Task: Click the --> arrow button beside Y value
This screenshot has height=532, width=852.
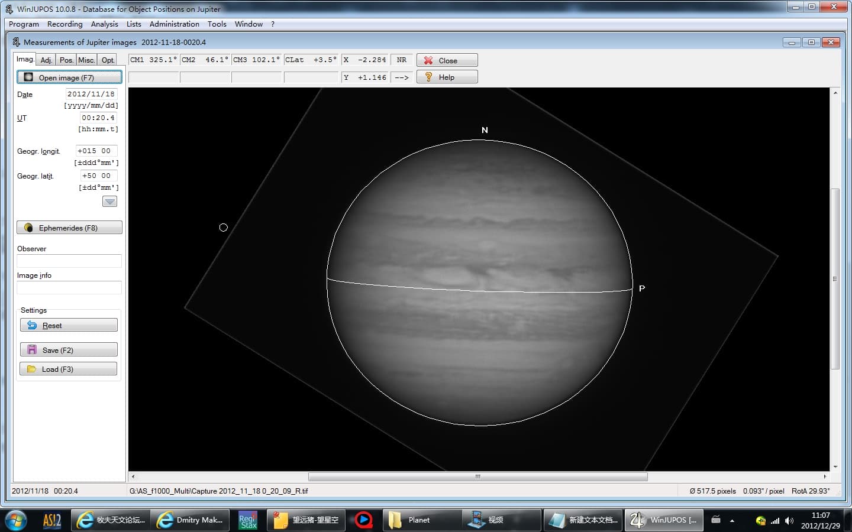Action: tap(401, 77)
